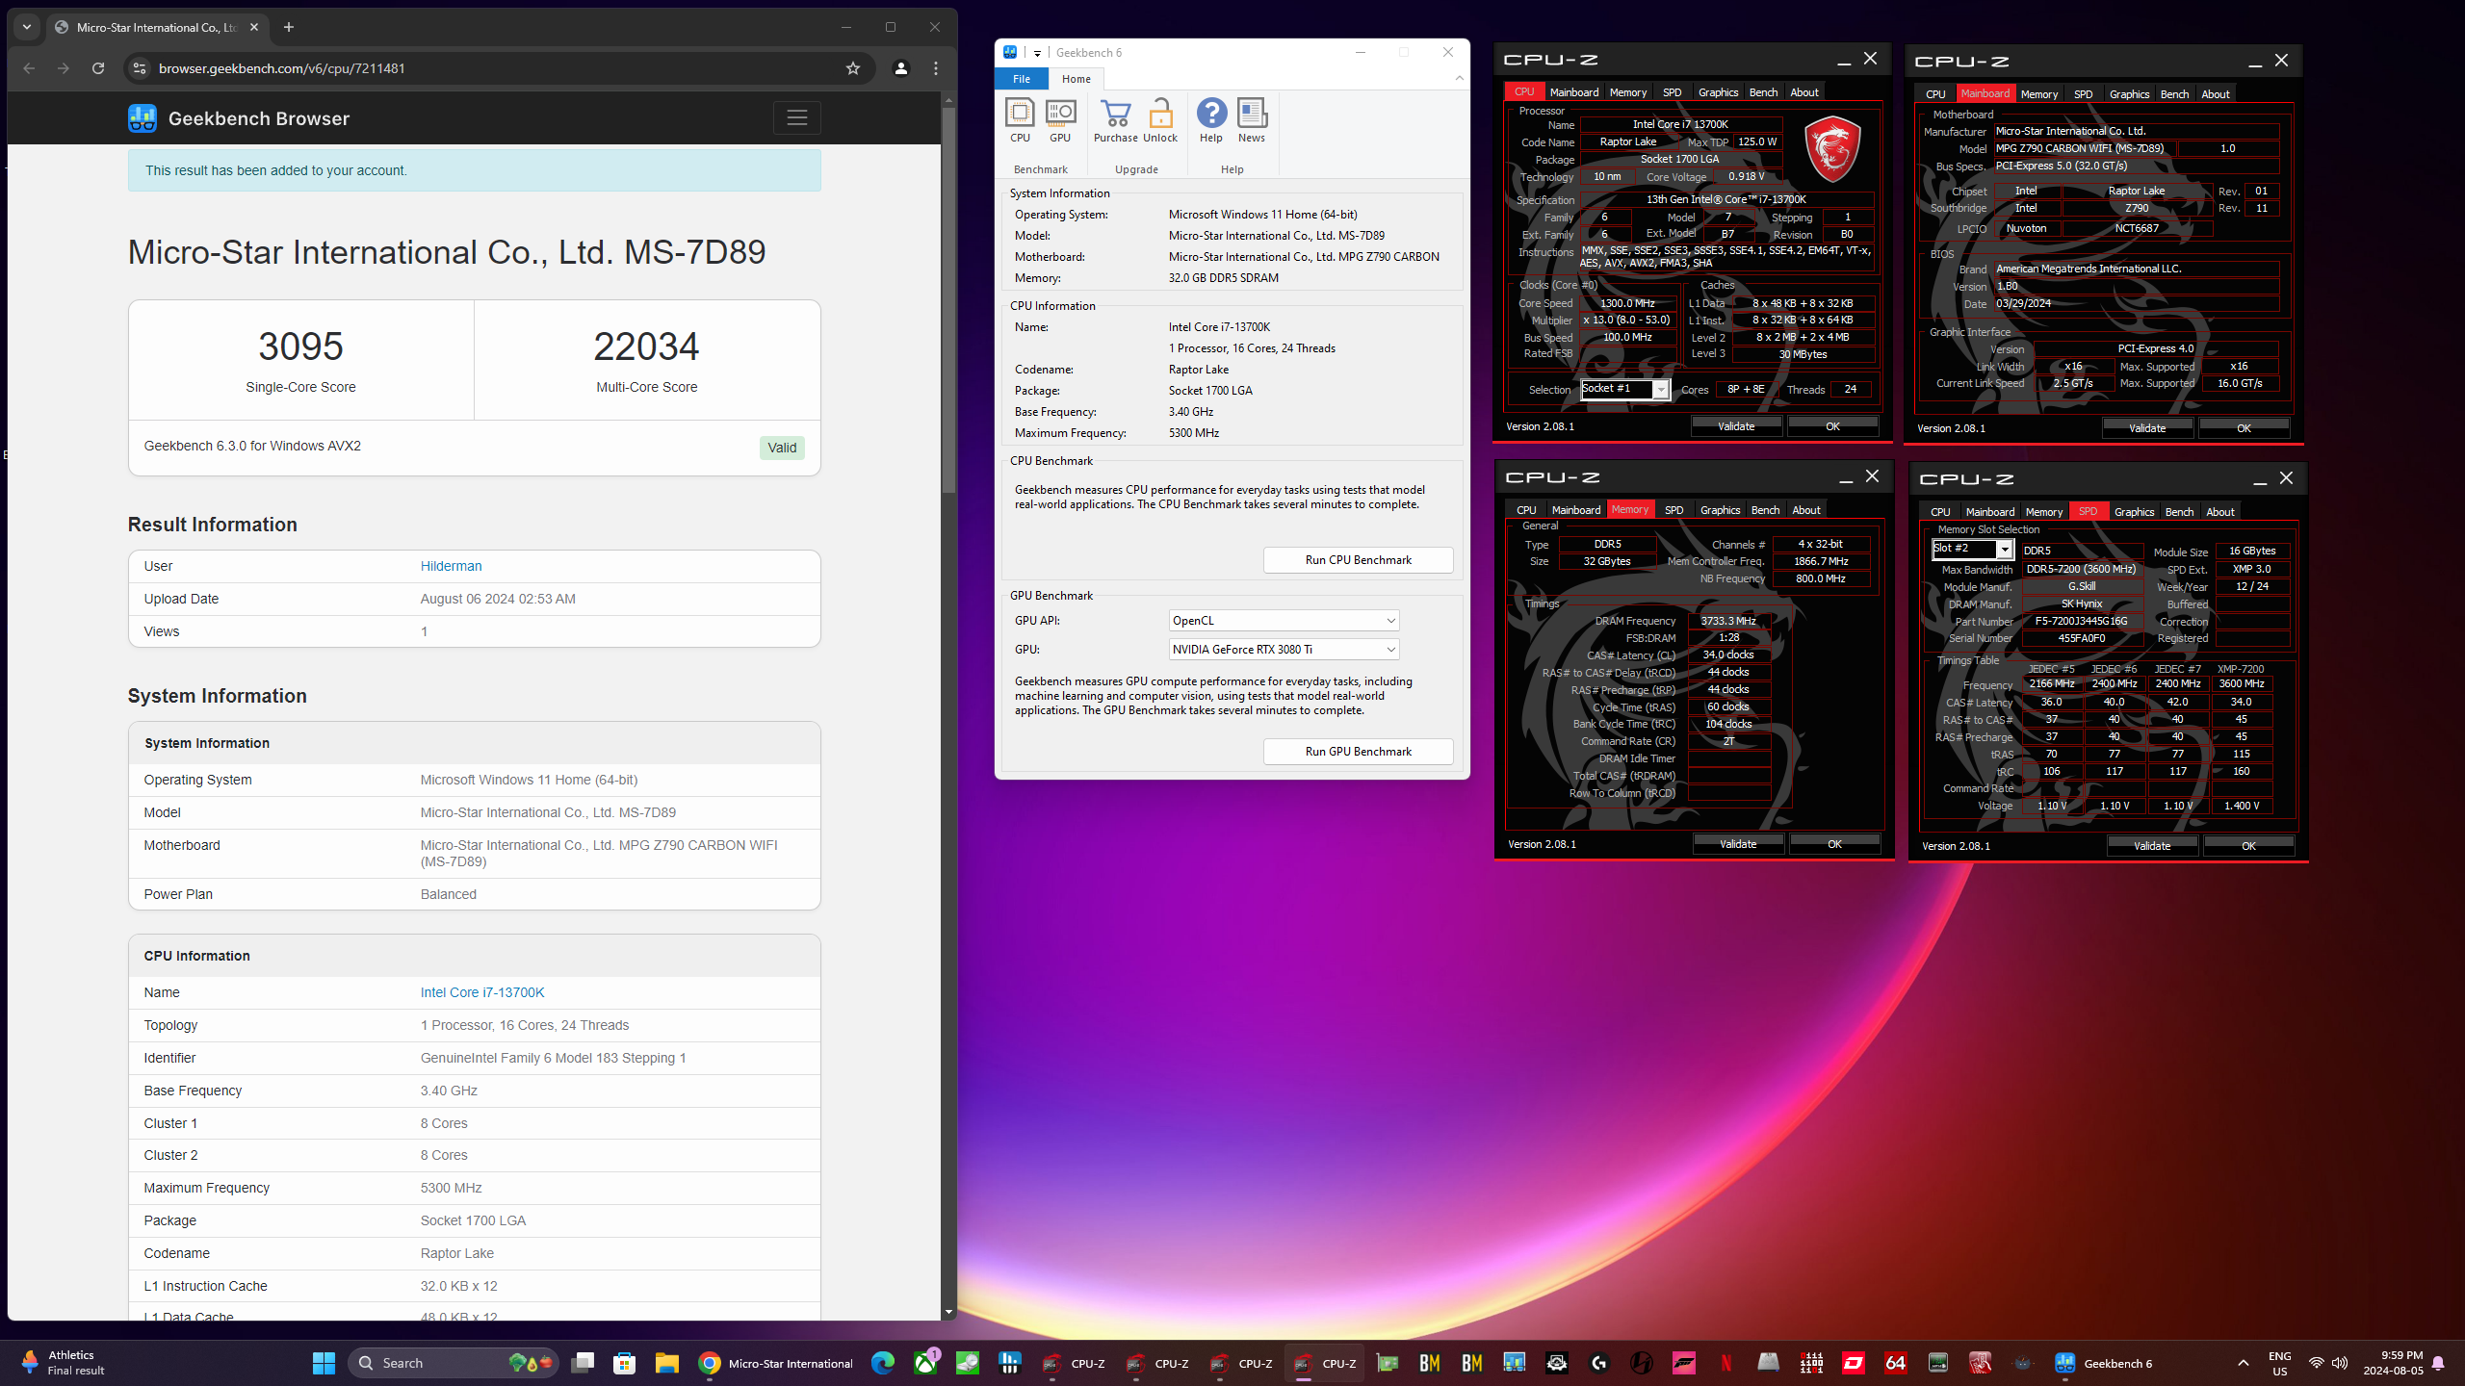Open the GPU selection dropdown in Geekbench
This screenshot has height=1386, width=2465.
click(x=1284, y=650)
